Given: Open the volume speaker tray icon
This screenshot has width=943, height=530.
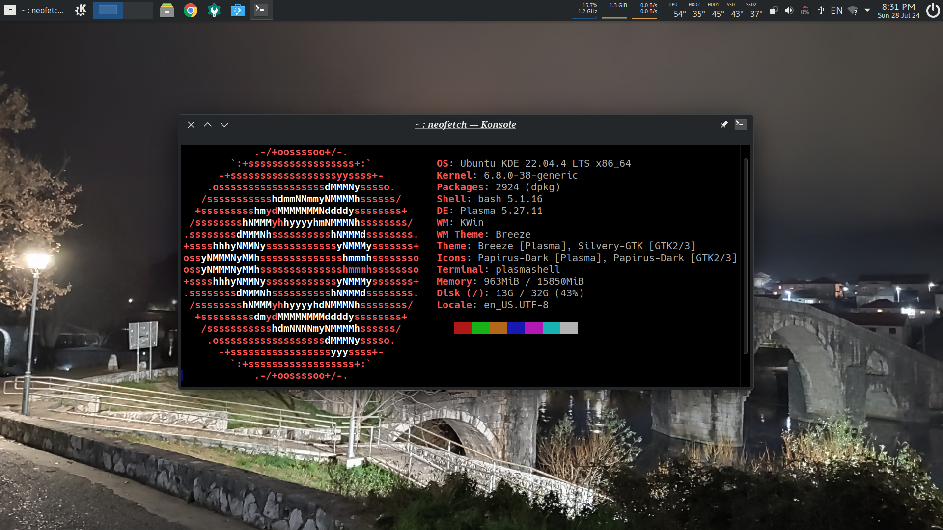Looking at the screenshot, I should coord(789,11).
